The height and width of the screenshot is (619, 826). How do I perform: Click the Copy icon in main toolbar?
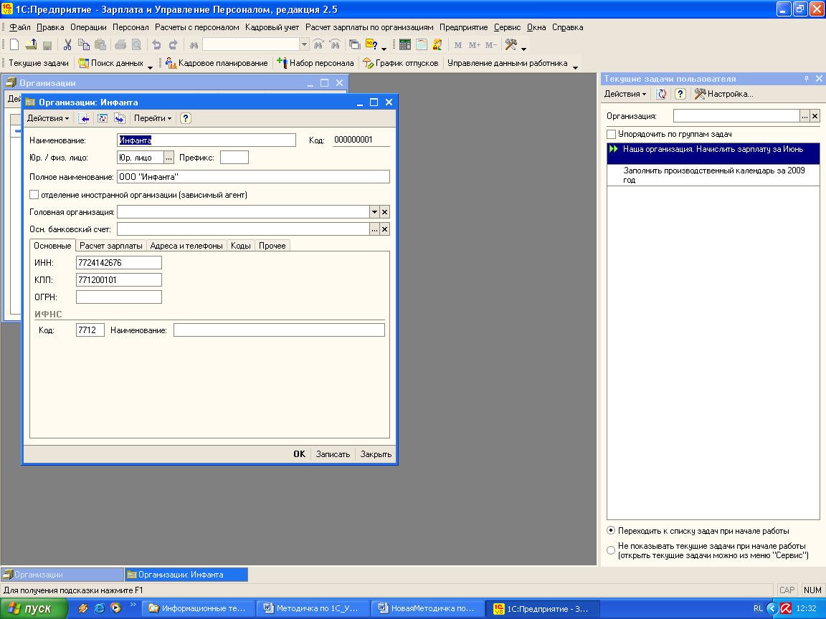84,44
